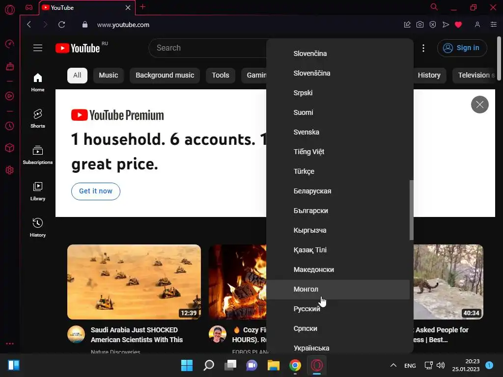Screen dimensions: 503x377
Task: Open YouTube settings three-dot menu
Action: [423, 48]
